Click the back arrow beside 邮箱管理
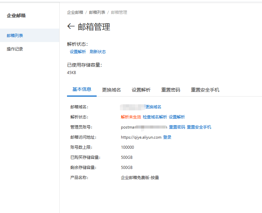This screenshot has width=262, height=213. pyautogui.click(x=71, y=27)
